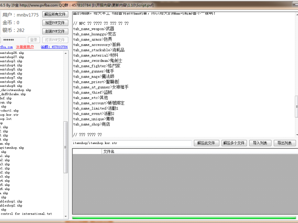Open the QQ群: 457810784 link

click(x=54, y=47)
